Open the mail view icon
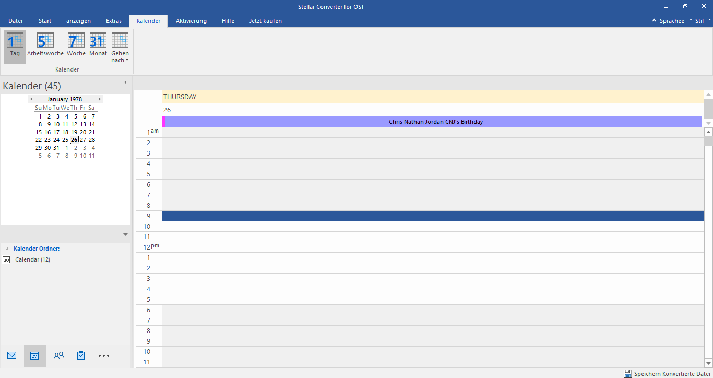713x378 pixels. point(12,356)
